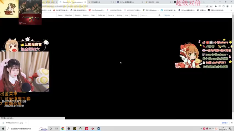Open the CWESG bookmark

coord(115,10)
